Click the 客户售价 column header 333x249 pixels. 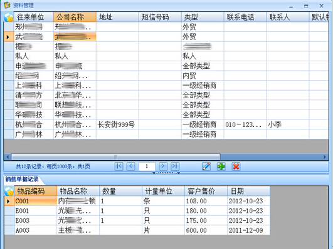pyautogui.click(x=206, y=191)
